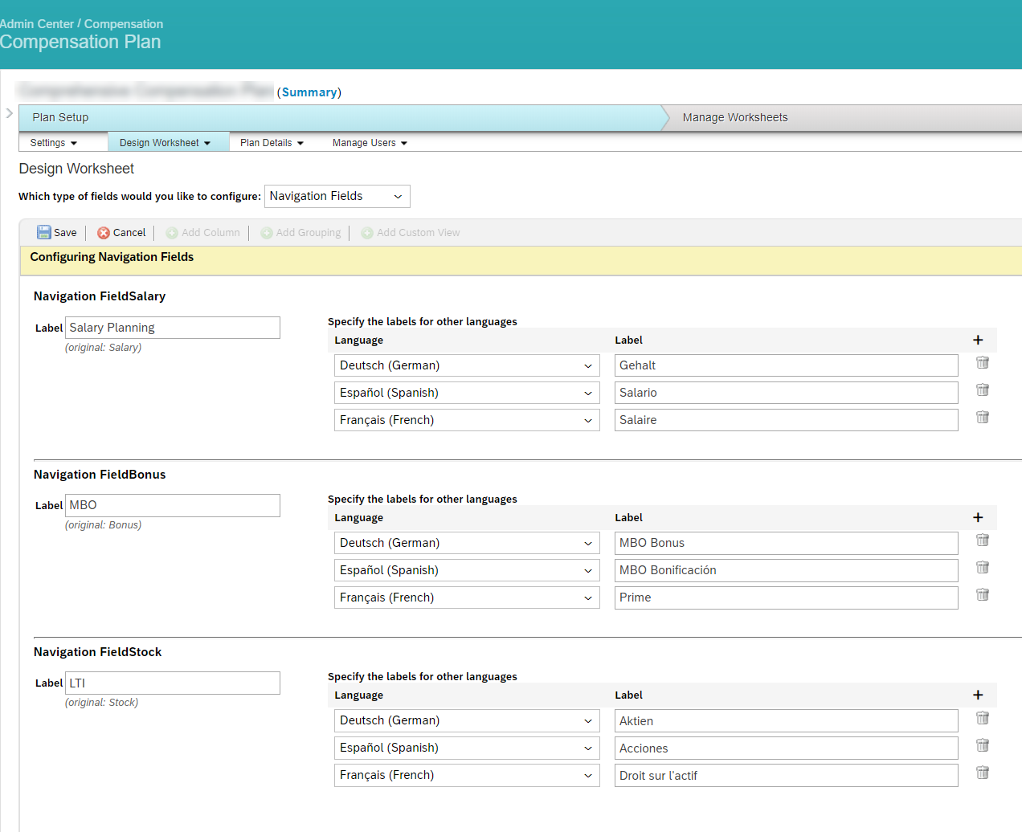Click the (original: Salary) hint text
This screenshot has width=1022, height=832.
(103, 348)
